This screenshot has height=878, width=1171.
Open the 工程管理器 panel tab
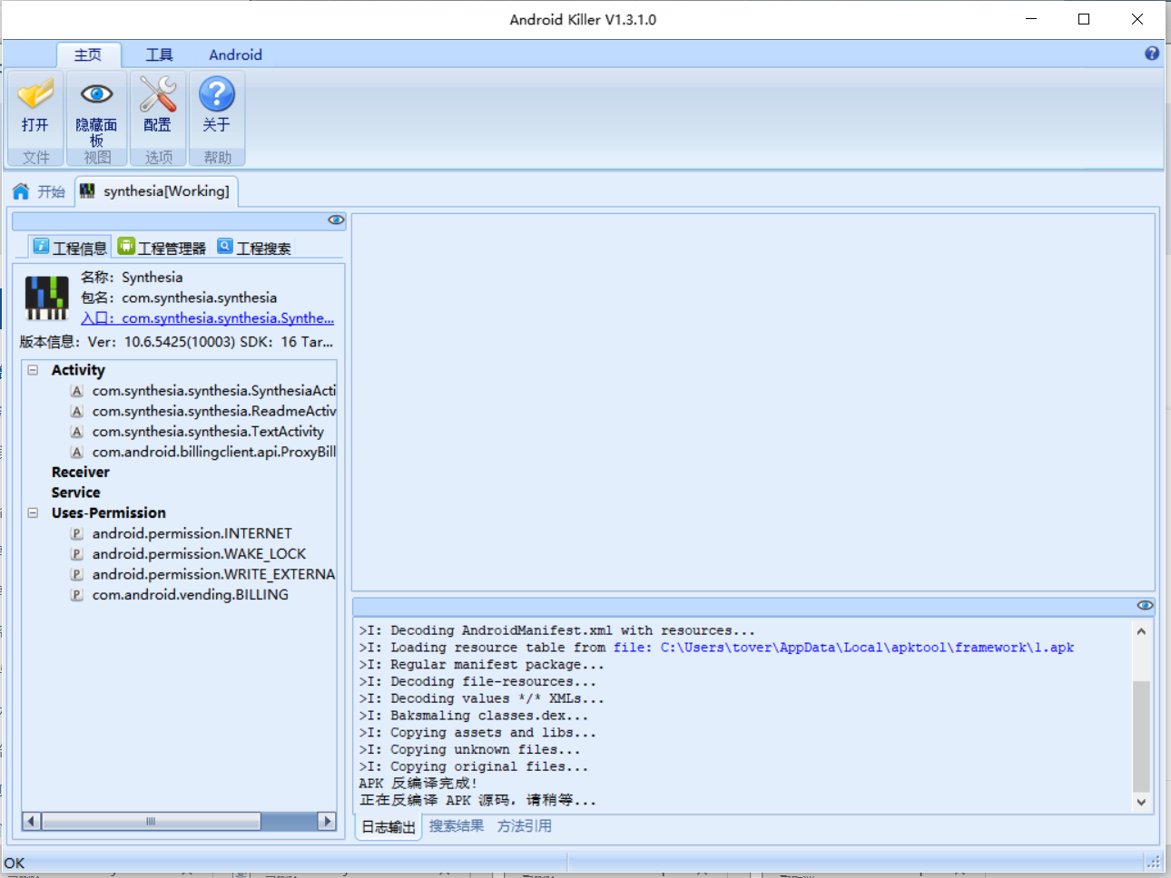click(x=162, y=247)
